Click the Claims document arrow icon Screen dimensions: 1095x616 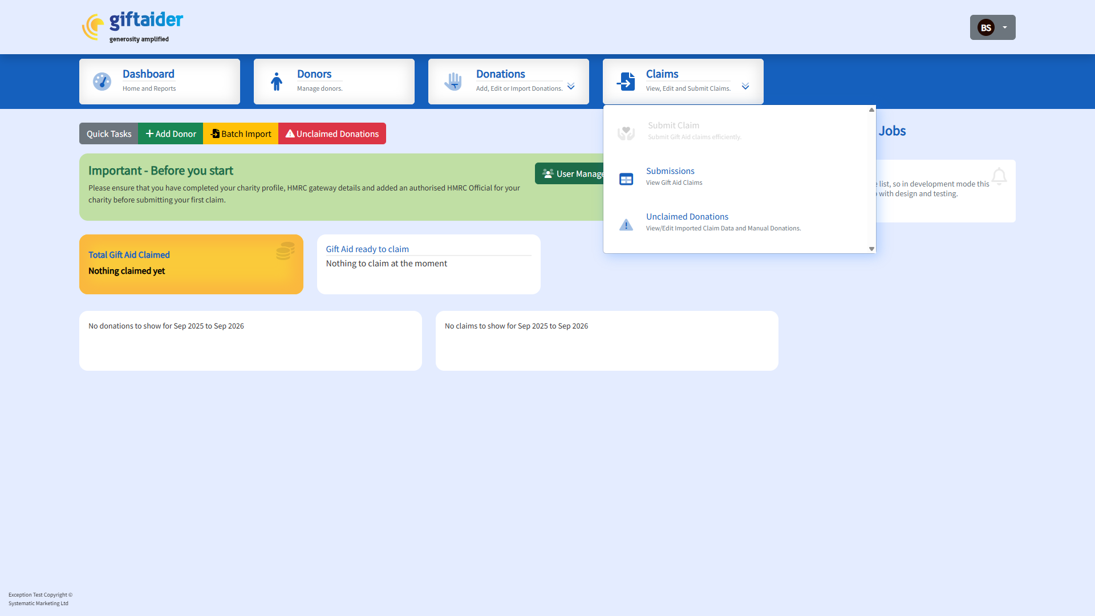(x=626, y=82)
